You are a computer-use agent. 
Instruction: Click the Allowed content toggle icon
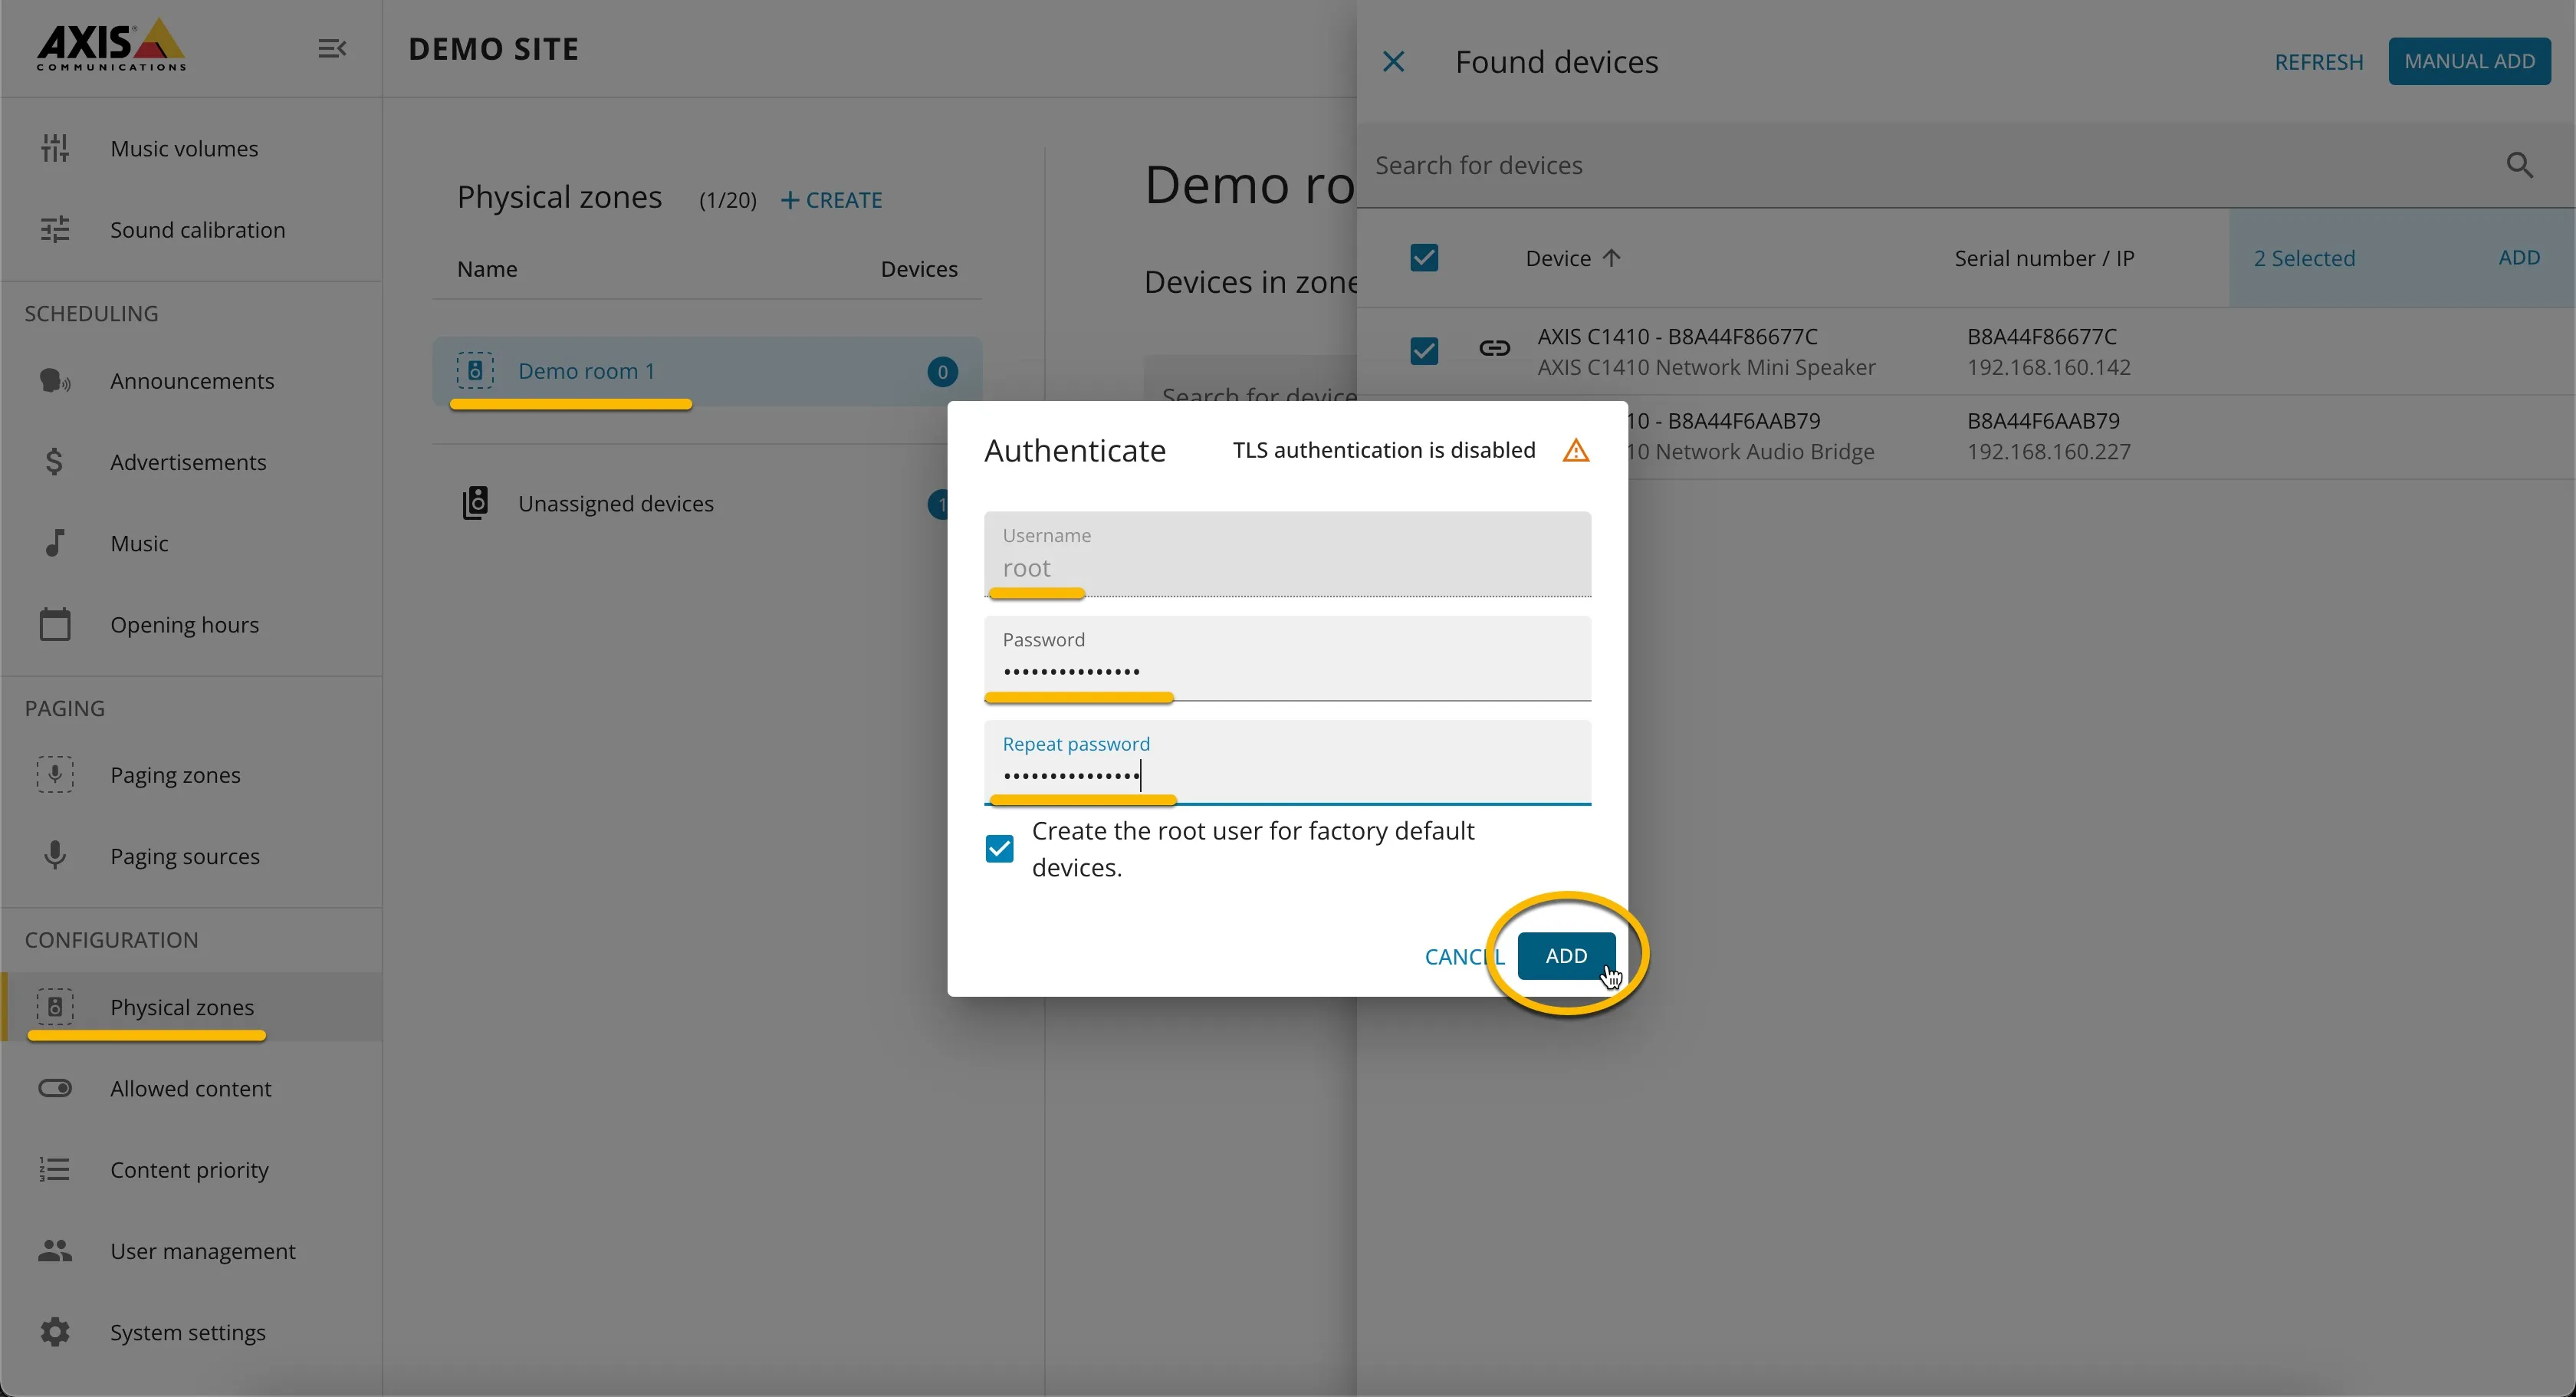pyautogui.click(x=55, y=1088)
